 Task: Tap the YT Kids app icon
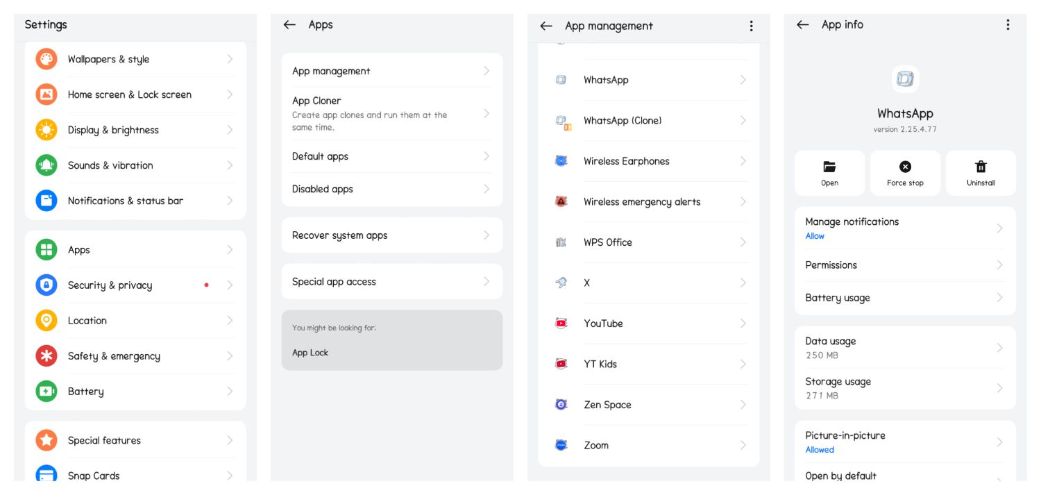click(561, 364)
